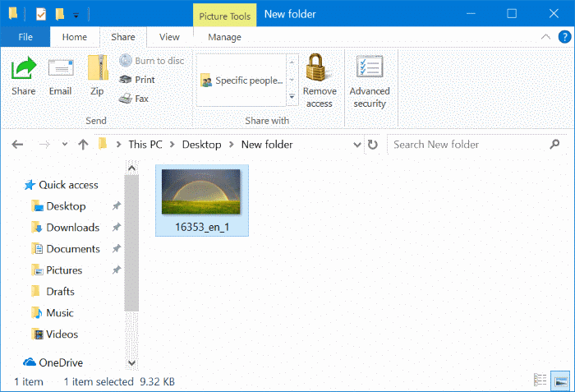
Task: Click This PC in the address path
Action: (145, 145)
